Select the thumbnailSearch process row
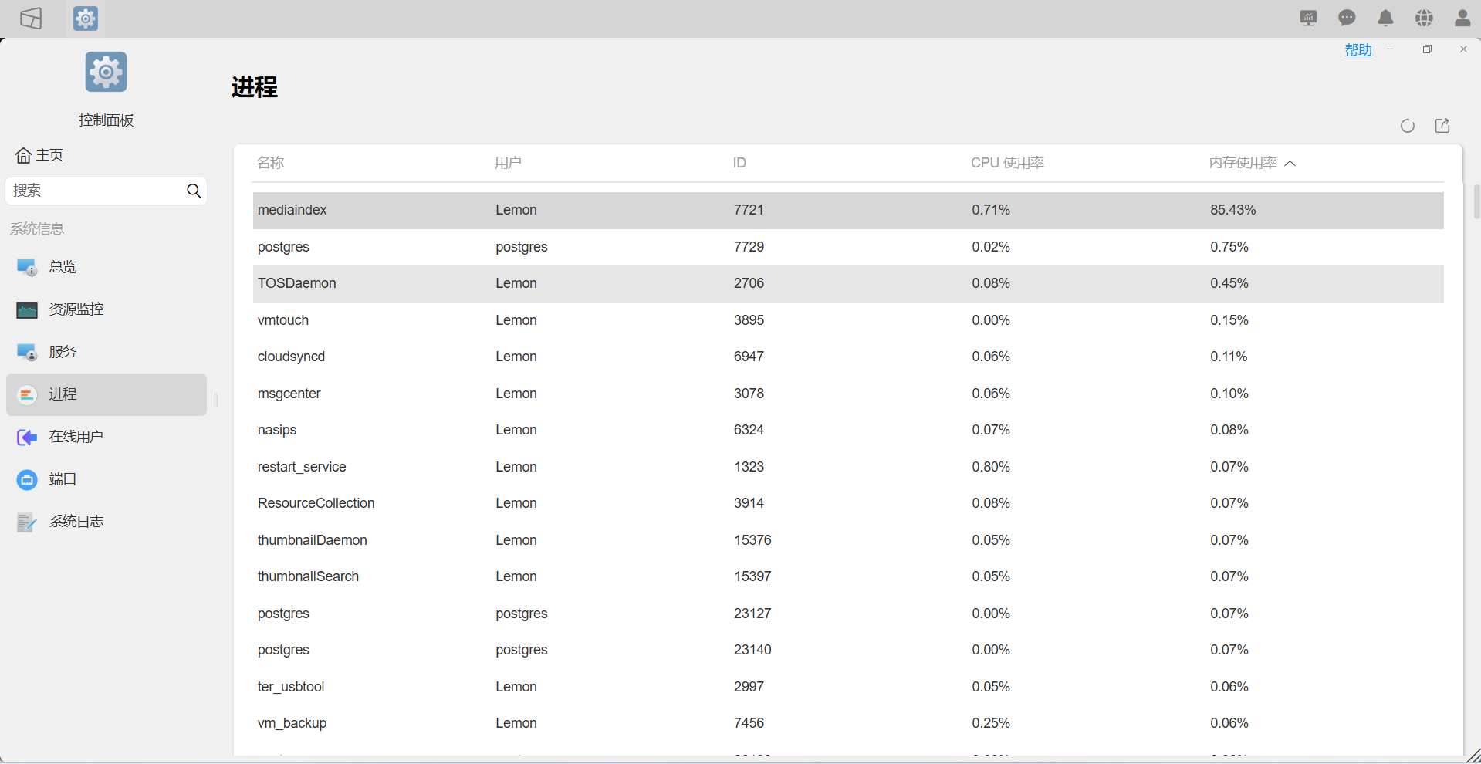 [x=848, y=576]
